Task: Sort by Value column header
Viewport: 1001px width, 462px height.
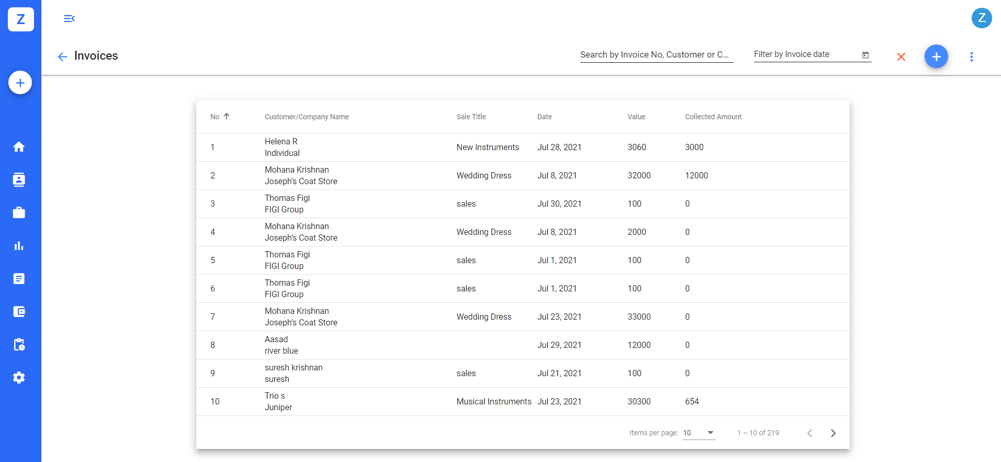Action: coord(636,117)
